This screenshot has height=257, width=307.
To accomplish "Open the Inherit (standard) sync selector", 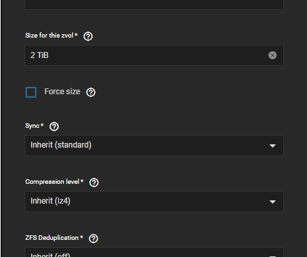I will click(x=154, y=146).
